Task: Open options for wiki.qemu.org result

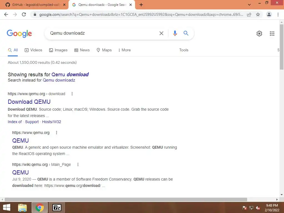Action: [78, 164]
